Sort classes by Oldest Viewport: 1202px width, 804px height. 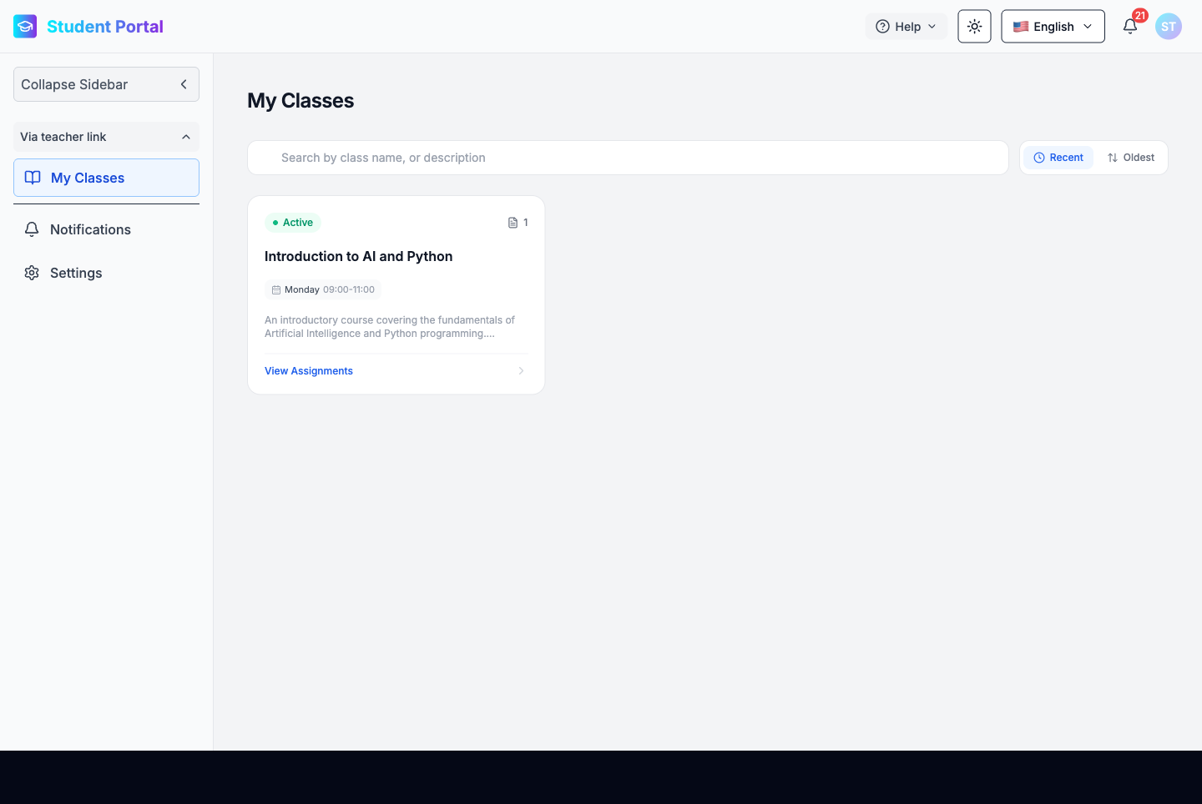1131,158
